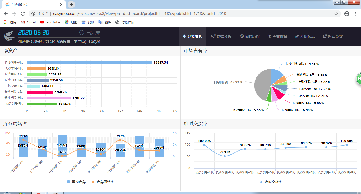Open 分析报表 in the navigation bar

(305, 36)
